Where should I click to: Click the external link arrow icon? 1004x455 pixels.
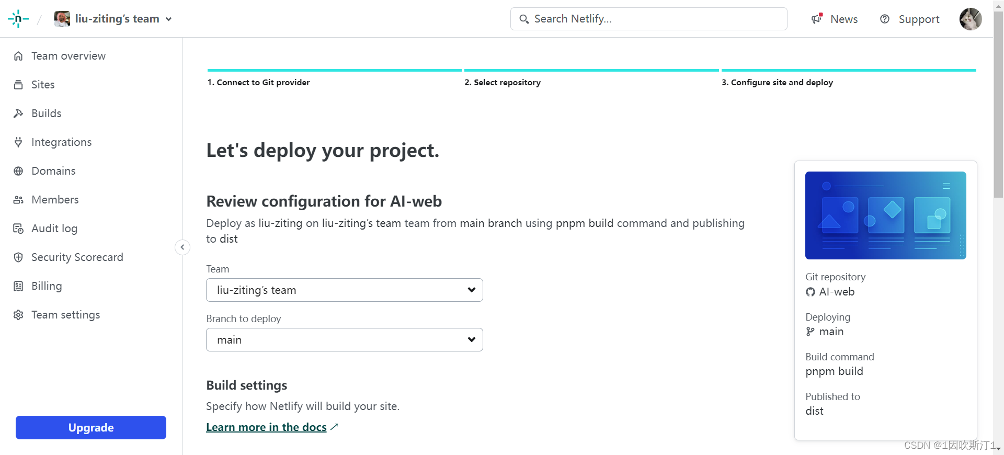coord(335,427)
